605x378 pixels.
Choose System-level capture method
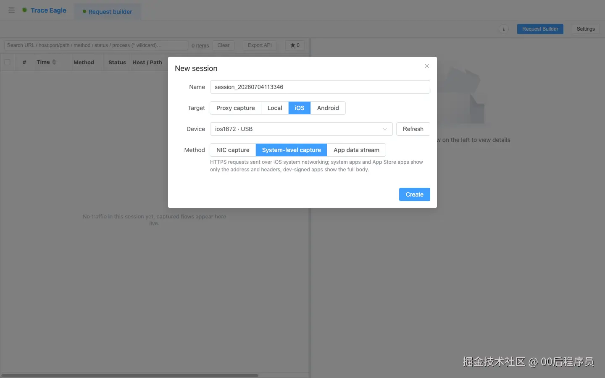pos(291,150)
